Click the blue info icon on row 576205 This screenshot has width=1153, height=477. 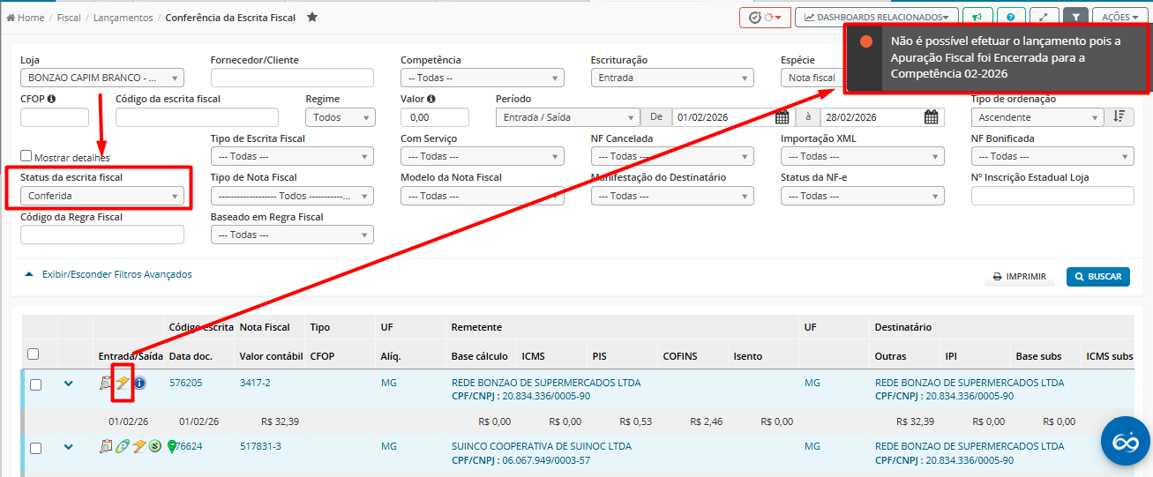(139, 383)
